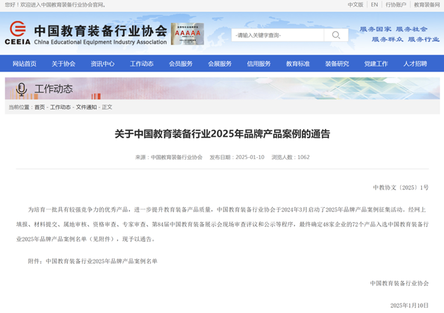Open the 党建工作 menu item
This screenshot has width=444, height=313.
click(x=375, y=63)
